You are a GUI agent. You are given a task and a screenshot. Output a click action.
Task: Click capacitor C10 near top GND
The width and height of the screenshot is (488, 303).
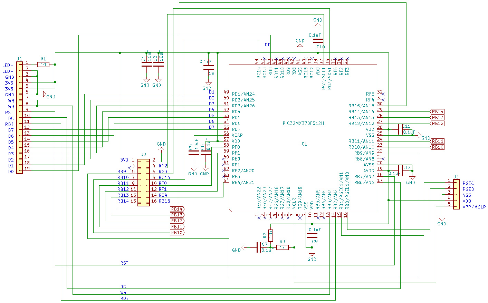point(318,41)
